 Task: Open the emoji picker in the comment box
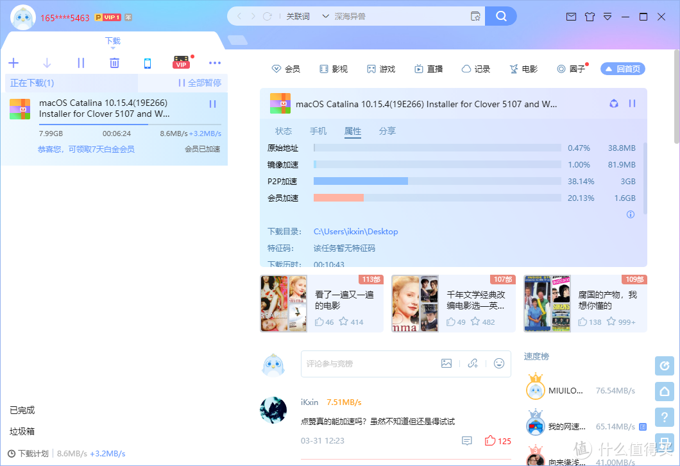point(499,363)
